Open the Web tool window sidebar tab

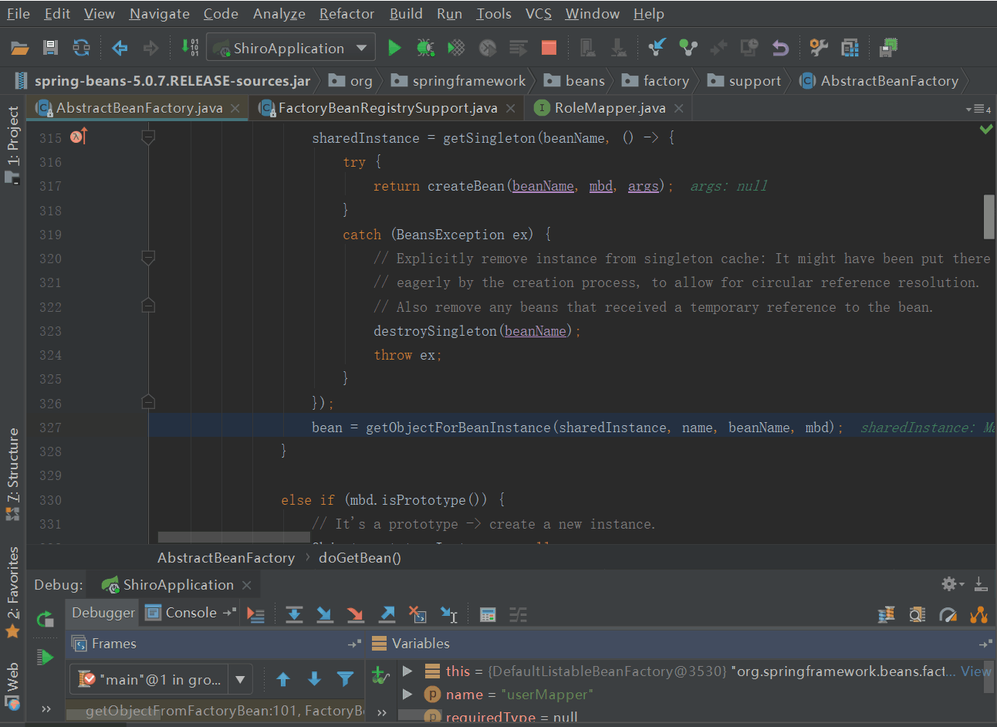pyautogui.click(x=12, y=685)
